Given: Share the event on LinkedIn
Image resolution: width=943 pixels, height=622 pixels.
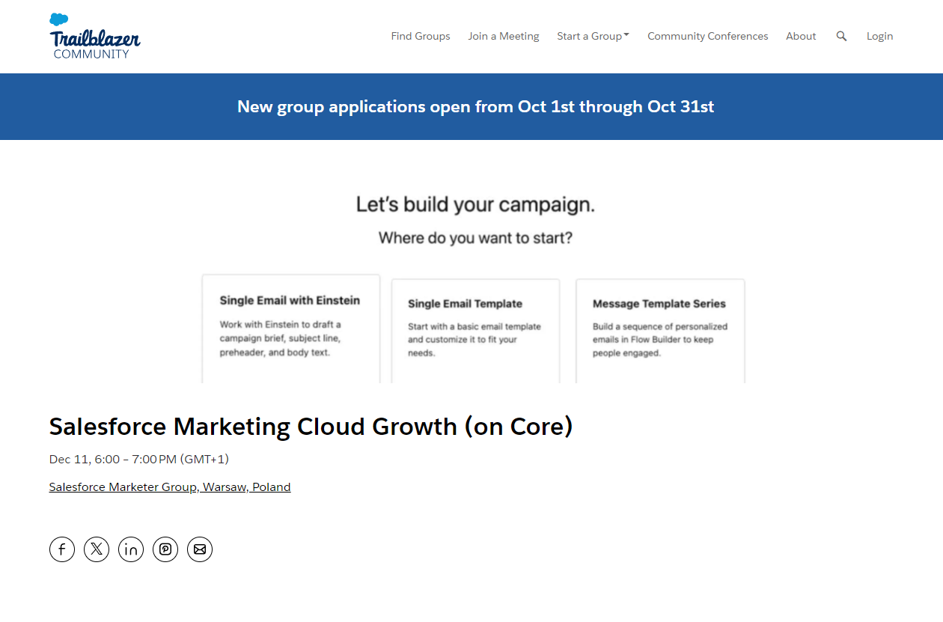Looking at the screenshot, I should tap(131, 549).
